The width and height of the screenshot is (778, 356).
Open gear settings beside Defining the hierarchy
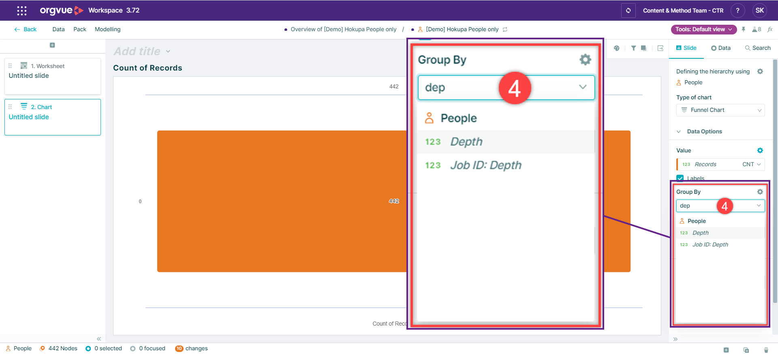coord(760,71)
